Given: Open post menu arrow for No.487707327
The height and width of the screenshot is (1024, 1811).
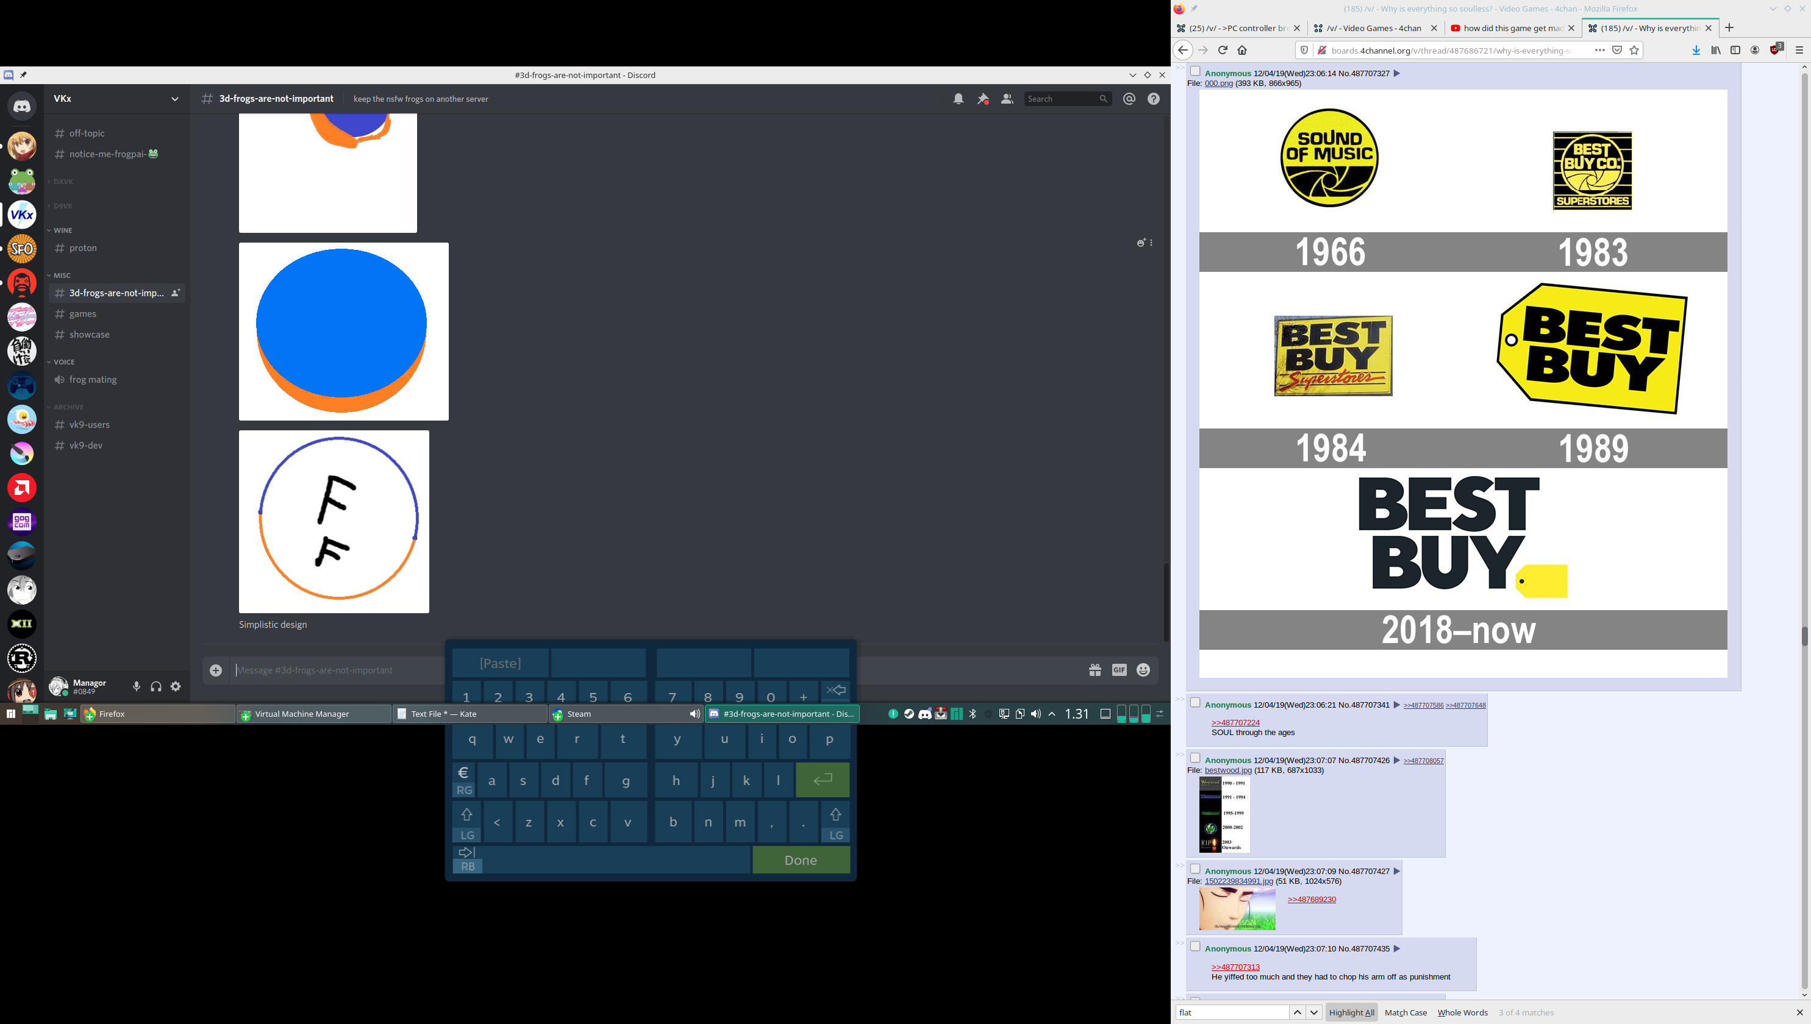Looking at the screenshot, I should point(1396,73).
